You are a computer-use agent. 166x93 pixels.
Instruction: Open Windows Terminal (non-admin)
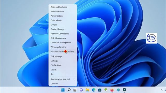(63, 47)
